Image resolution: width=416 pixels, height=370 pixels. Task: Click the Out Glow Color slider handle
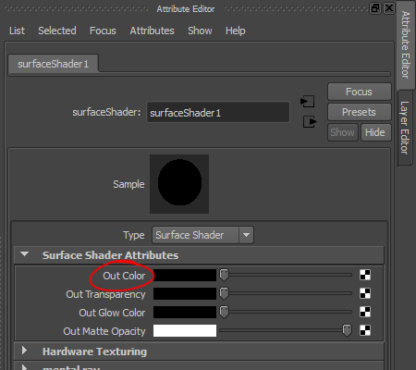pyautogui.click(x=224, y=312)
